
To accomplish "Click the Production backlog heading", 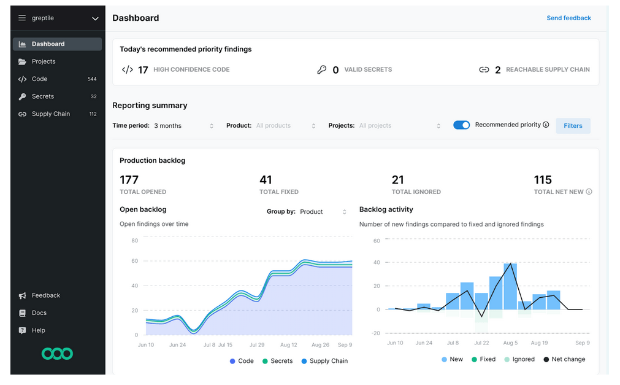I will tap(153, 160).
